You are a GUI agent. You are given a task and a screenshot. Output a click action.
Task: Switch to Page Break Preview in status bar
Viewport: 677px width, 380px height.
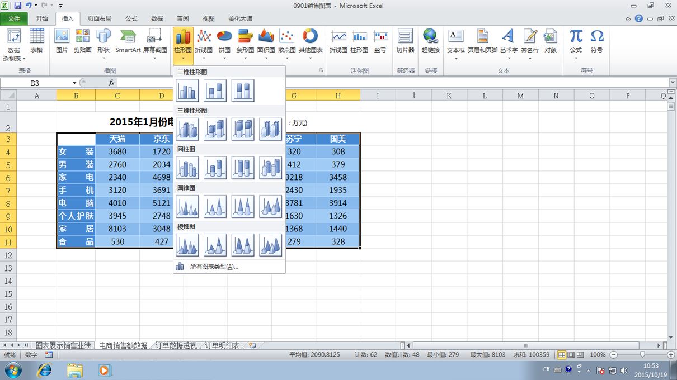(x=581, y=355)
